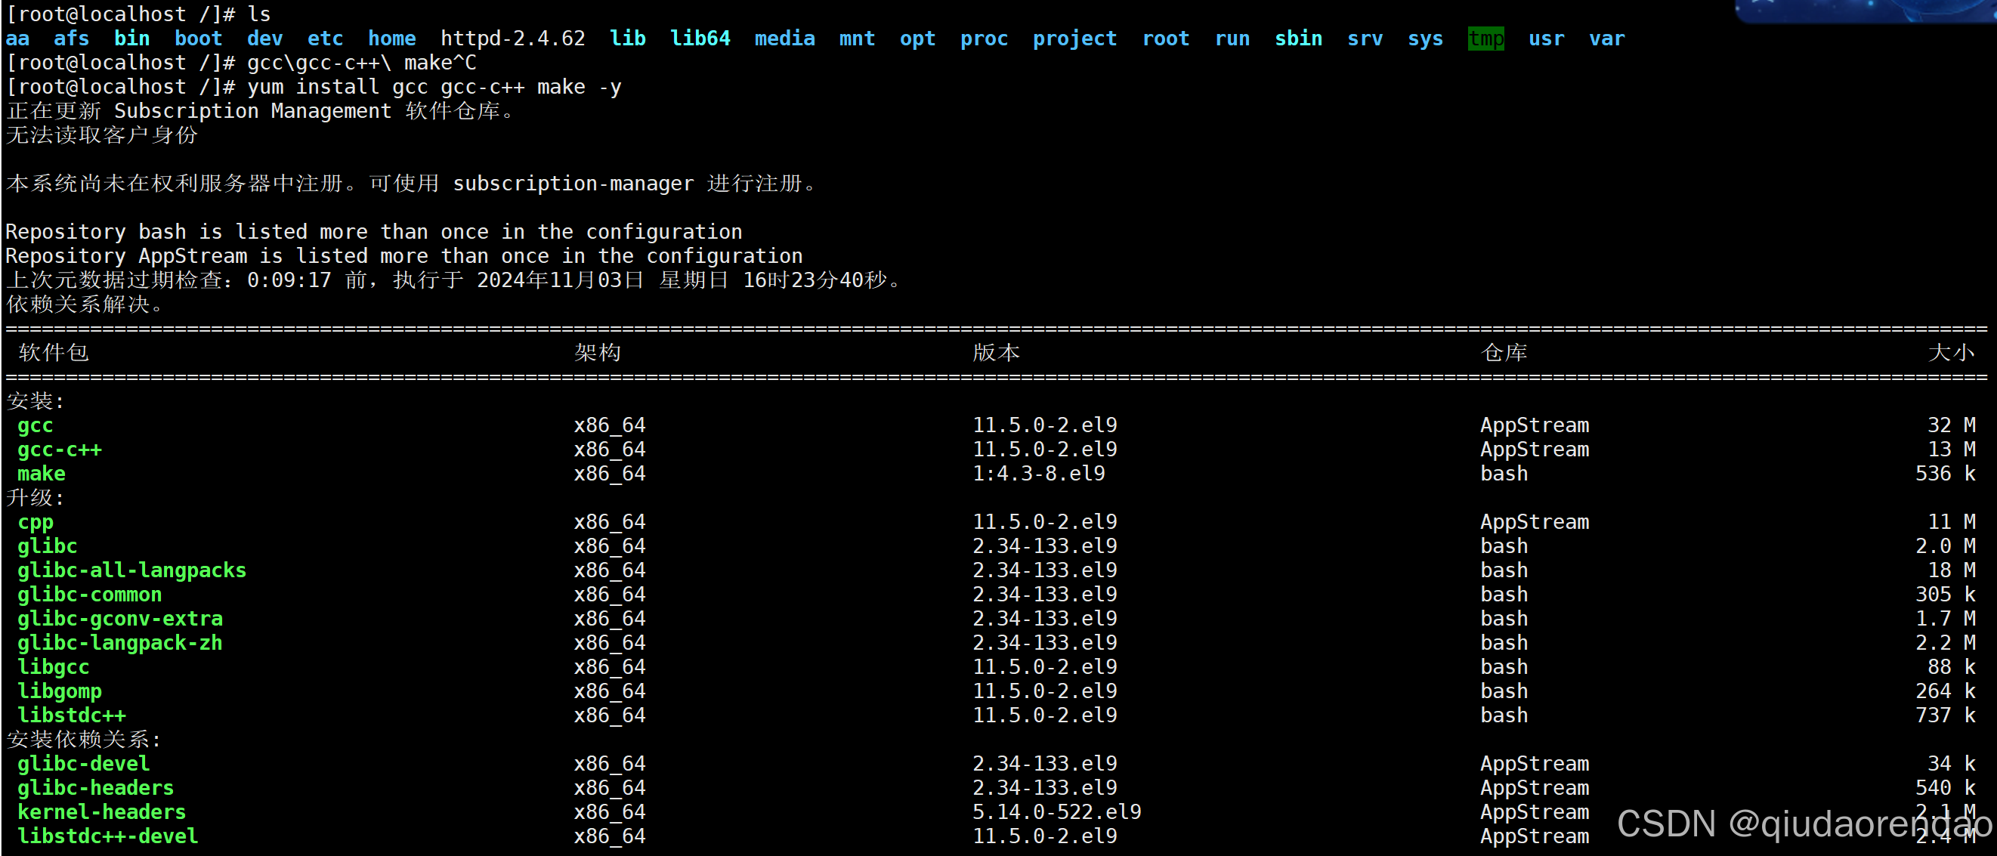Click the kernel-headers package name
This screenshot has height=856, width=1997.
101,812
